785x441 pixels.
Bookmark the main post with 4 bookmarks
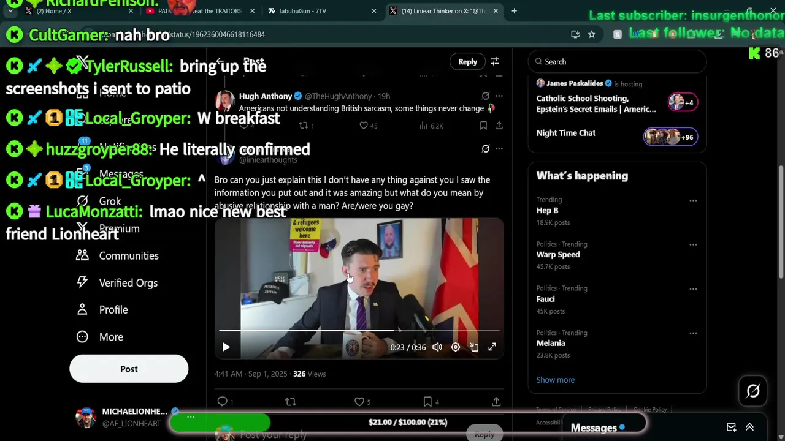pos(427,402)
